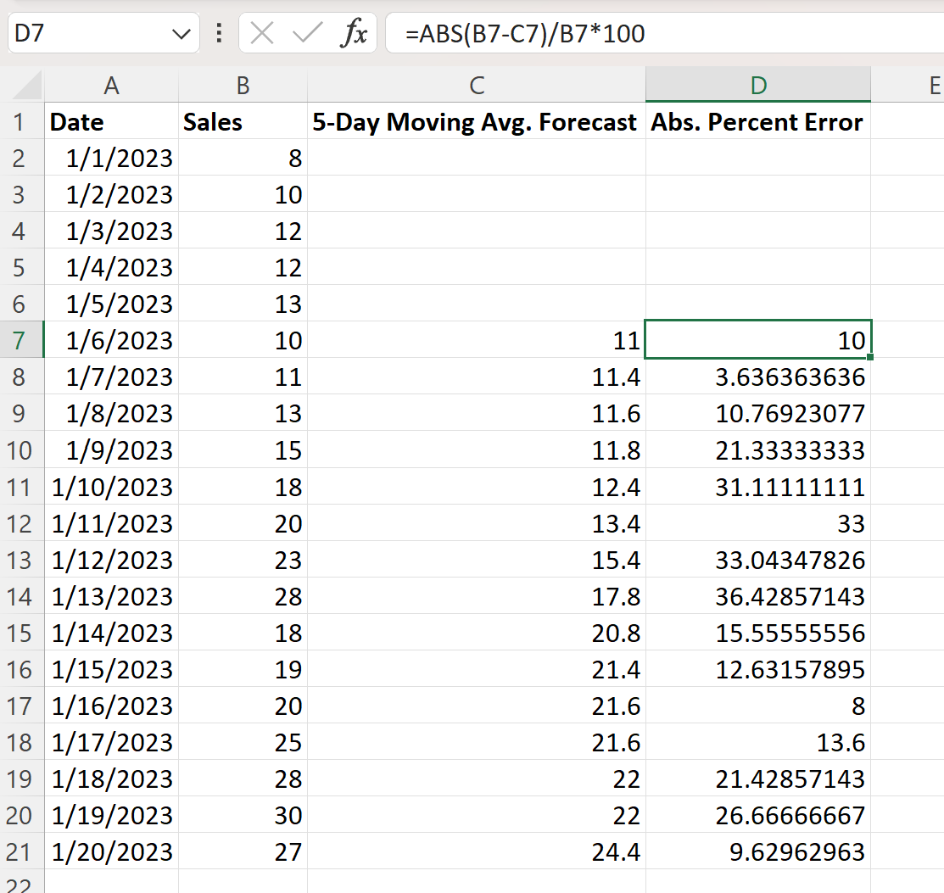Select cell showing 36.42857143

pos(758,596)
